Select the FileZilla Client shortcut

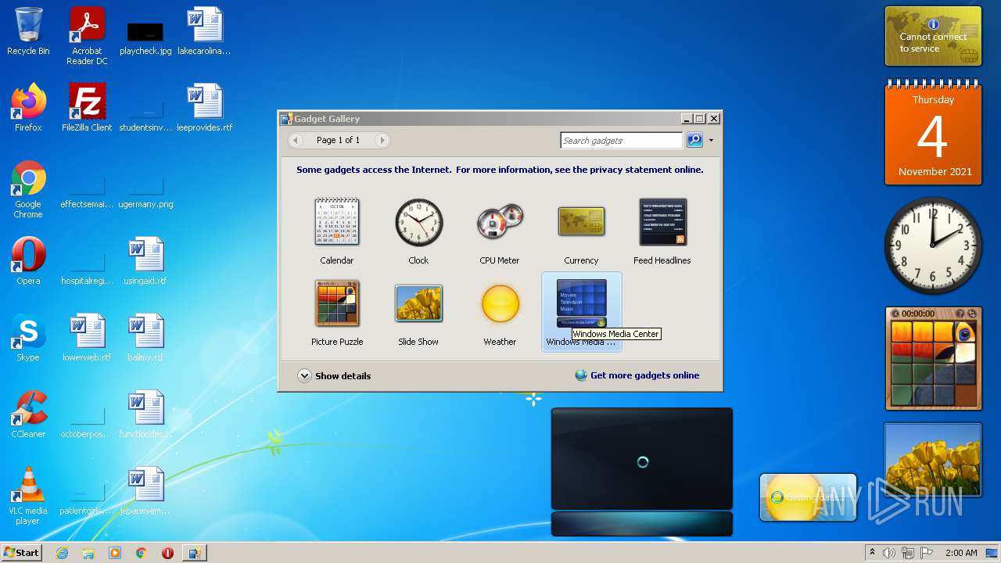[x=87, y=108]
